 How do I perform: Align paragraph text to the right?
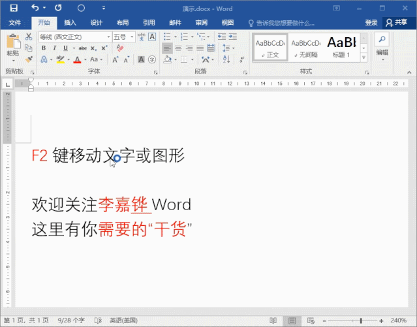click(189, 48)
